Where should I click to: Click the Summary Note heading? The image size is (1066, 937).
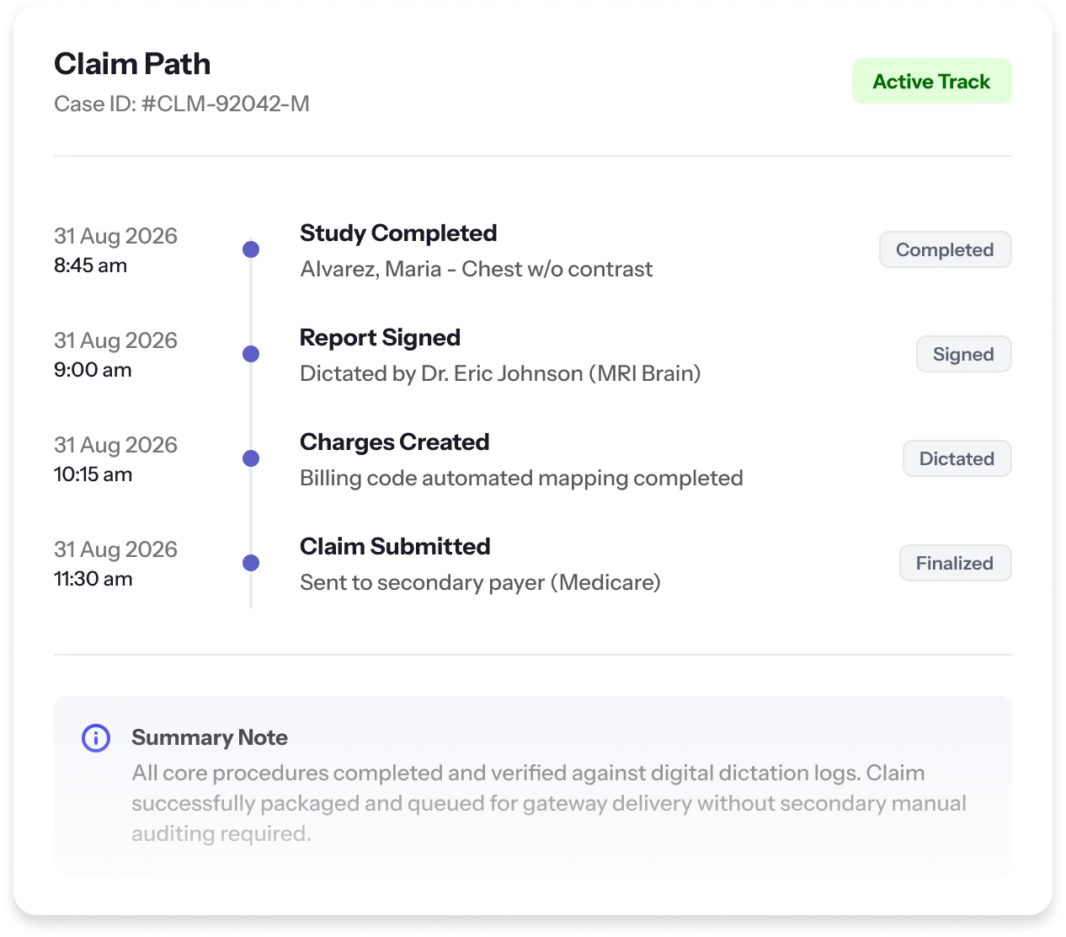coord(210,738)
